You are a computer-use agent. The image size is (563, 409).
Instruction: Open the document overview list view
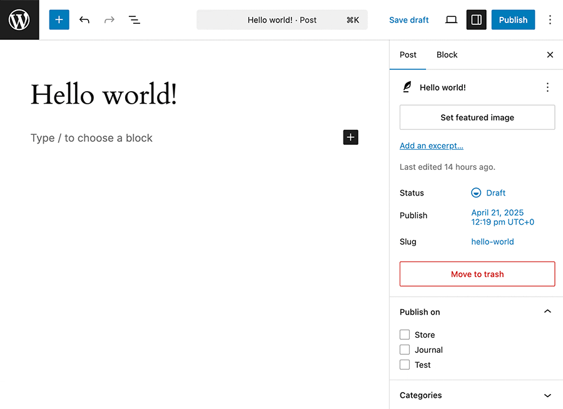tap(134, 20)
